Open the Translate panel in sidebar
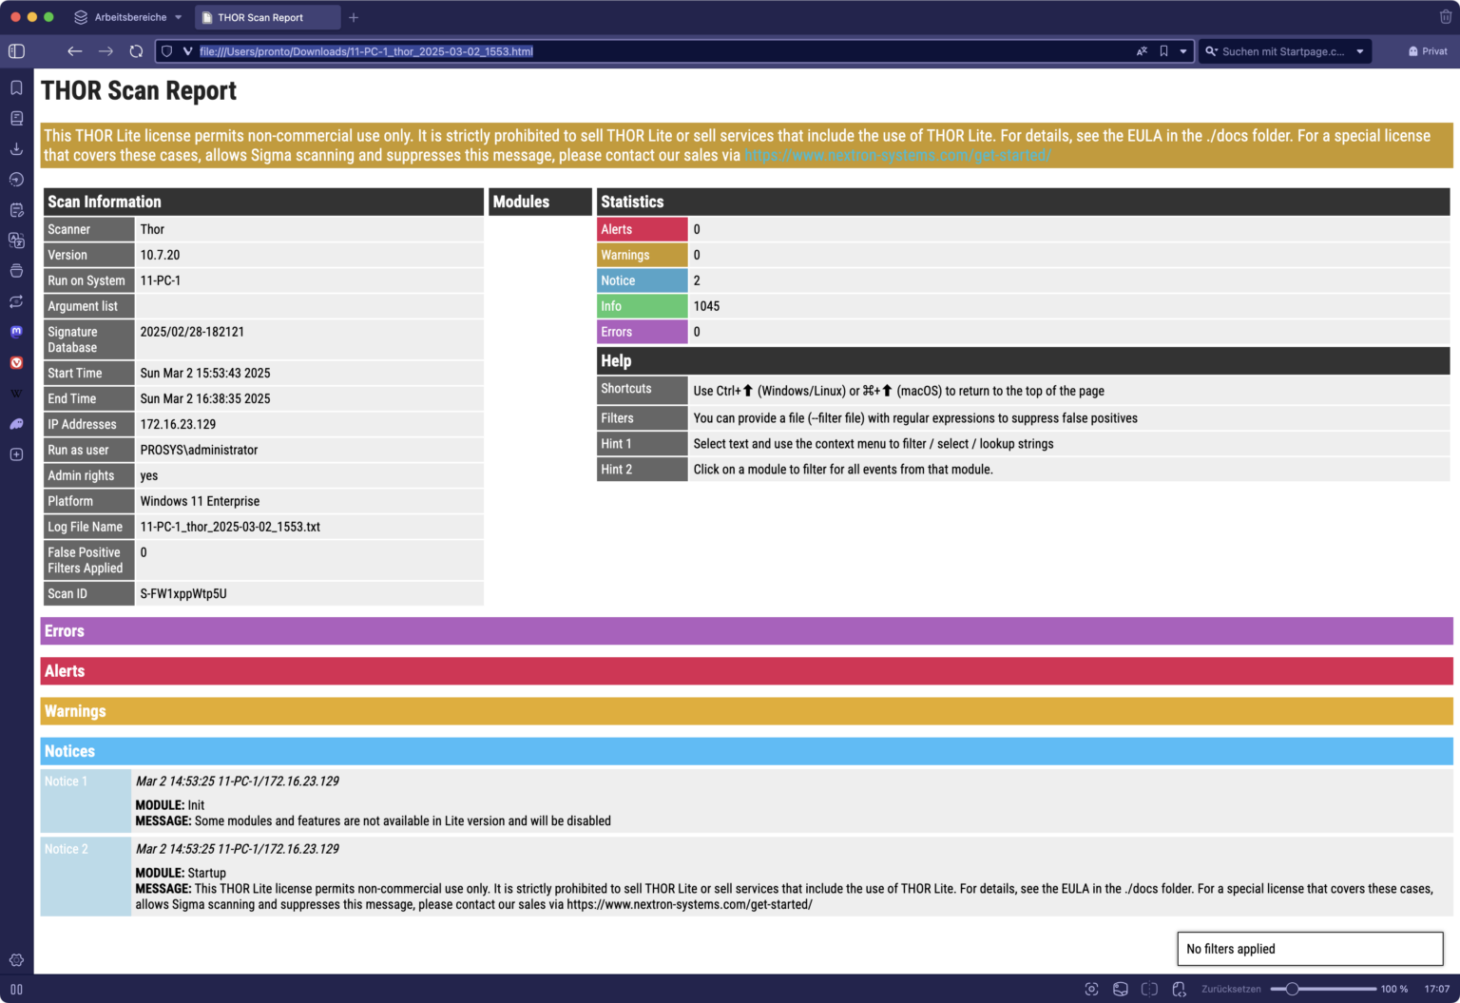The height and width of the screenshot is (1003, 1460). point(16,240)
